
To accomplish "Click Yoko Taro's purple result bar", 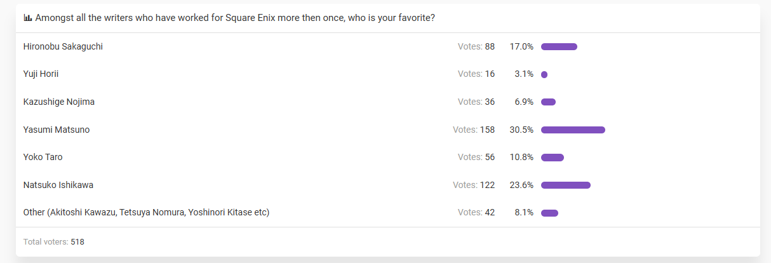I will 552,158.
